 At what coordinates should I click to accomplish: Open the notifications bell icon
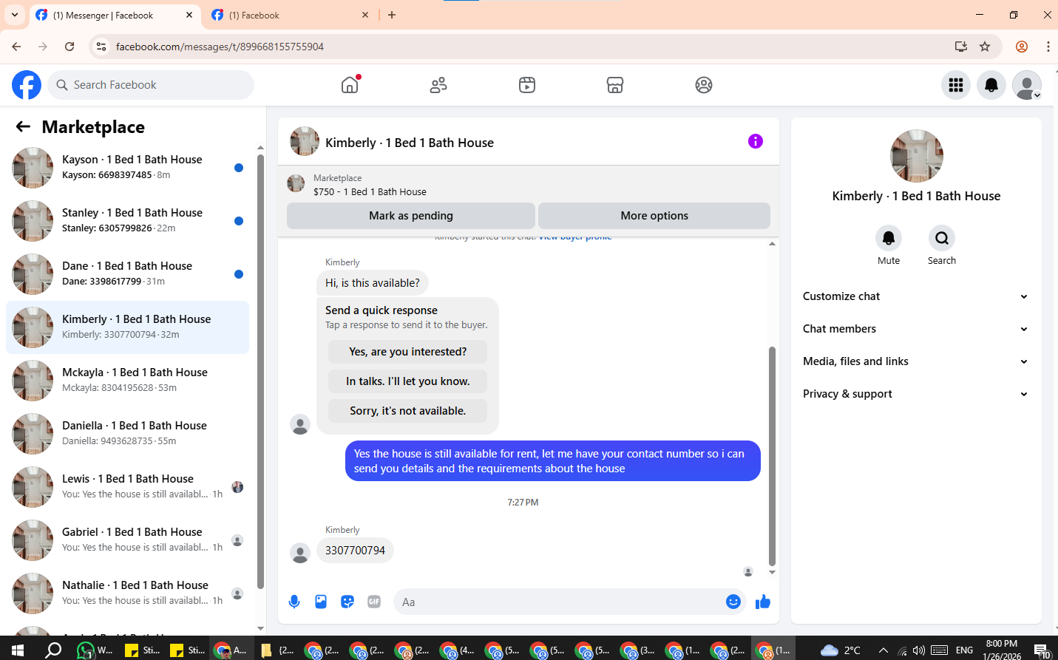[x=991, y=85]
